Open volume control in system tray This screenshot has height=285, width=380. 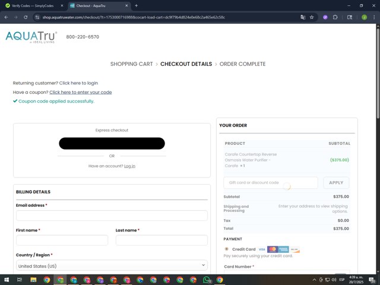pyautogui.click(x=334, y=280)
